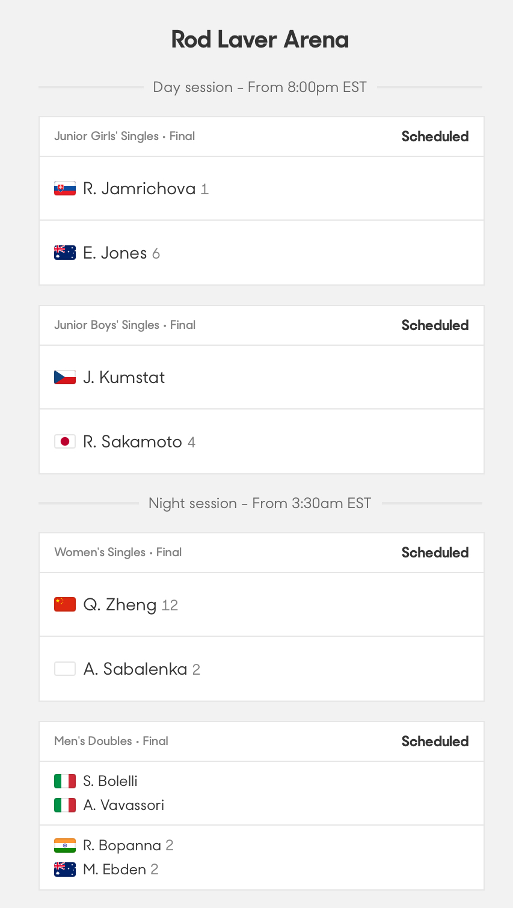
Task: Click the Rod Laver Arena heading
Action: click(260, 40)
